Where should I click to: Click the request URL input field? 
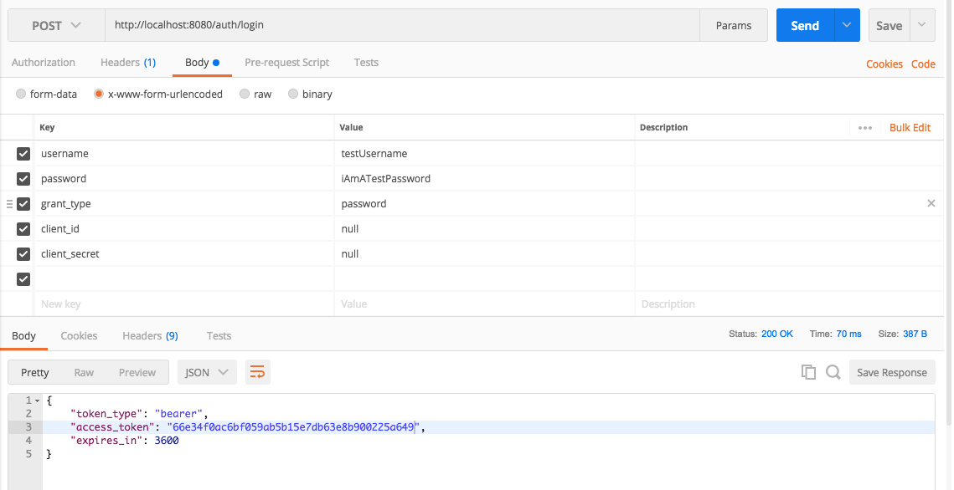(x=402, y=25)
